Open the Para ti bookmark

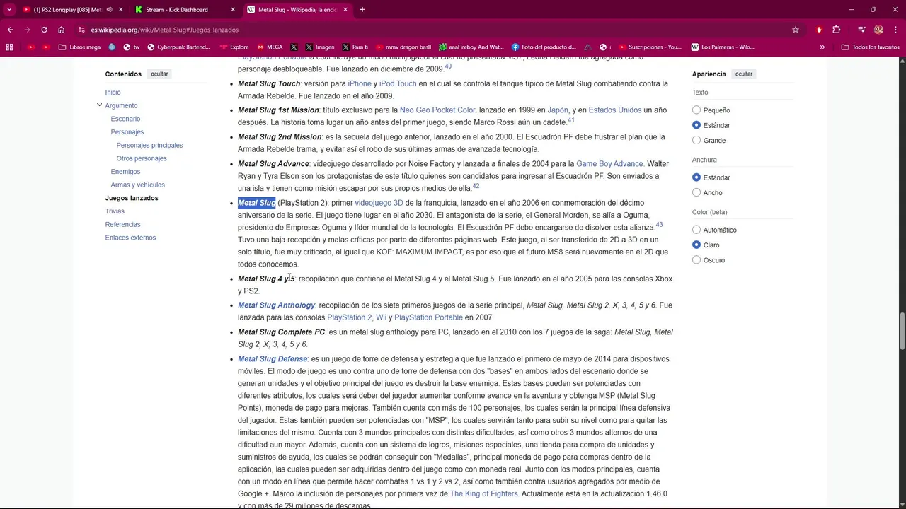[x=355, y=47]
